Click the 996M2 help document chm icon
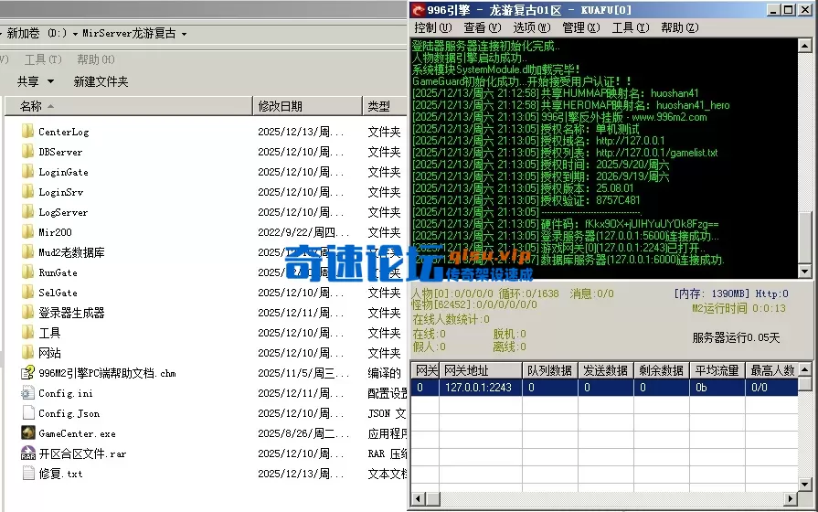The height and width of the screenshot is (512, 818). pyautogui.click(x=27, y=372)
